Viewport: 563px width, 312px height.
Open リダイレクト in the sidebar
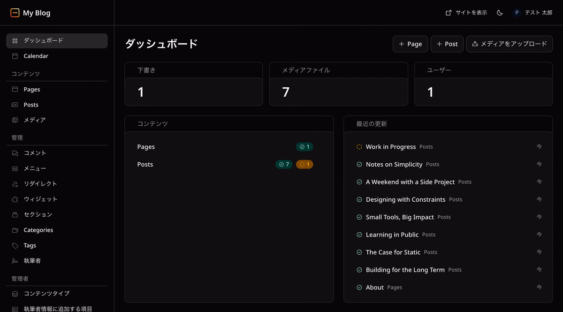[x=57, y=184]
